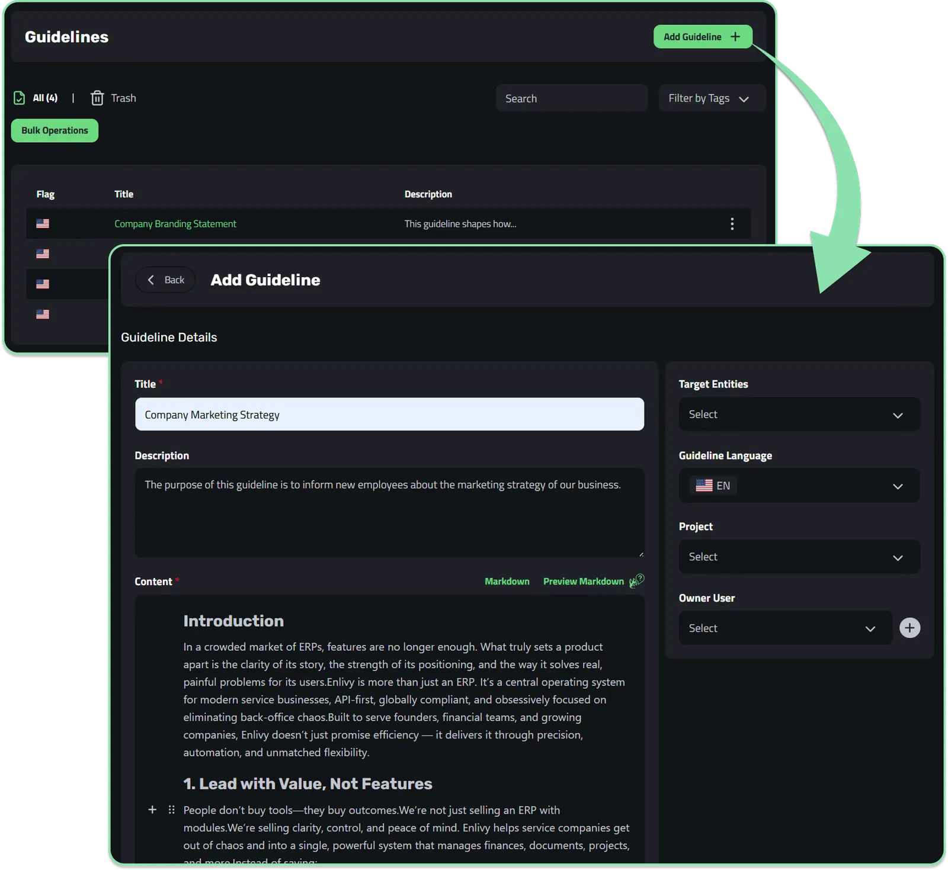Click the plus icon to add content block
This screenshot has height=870, width=948.
pyautogui.click(x=152, y=810)
